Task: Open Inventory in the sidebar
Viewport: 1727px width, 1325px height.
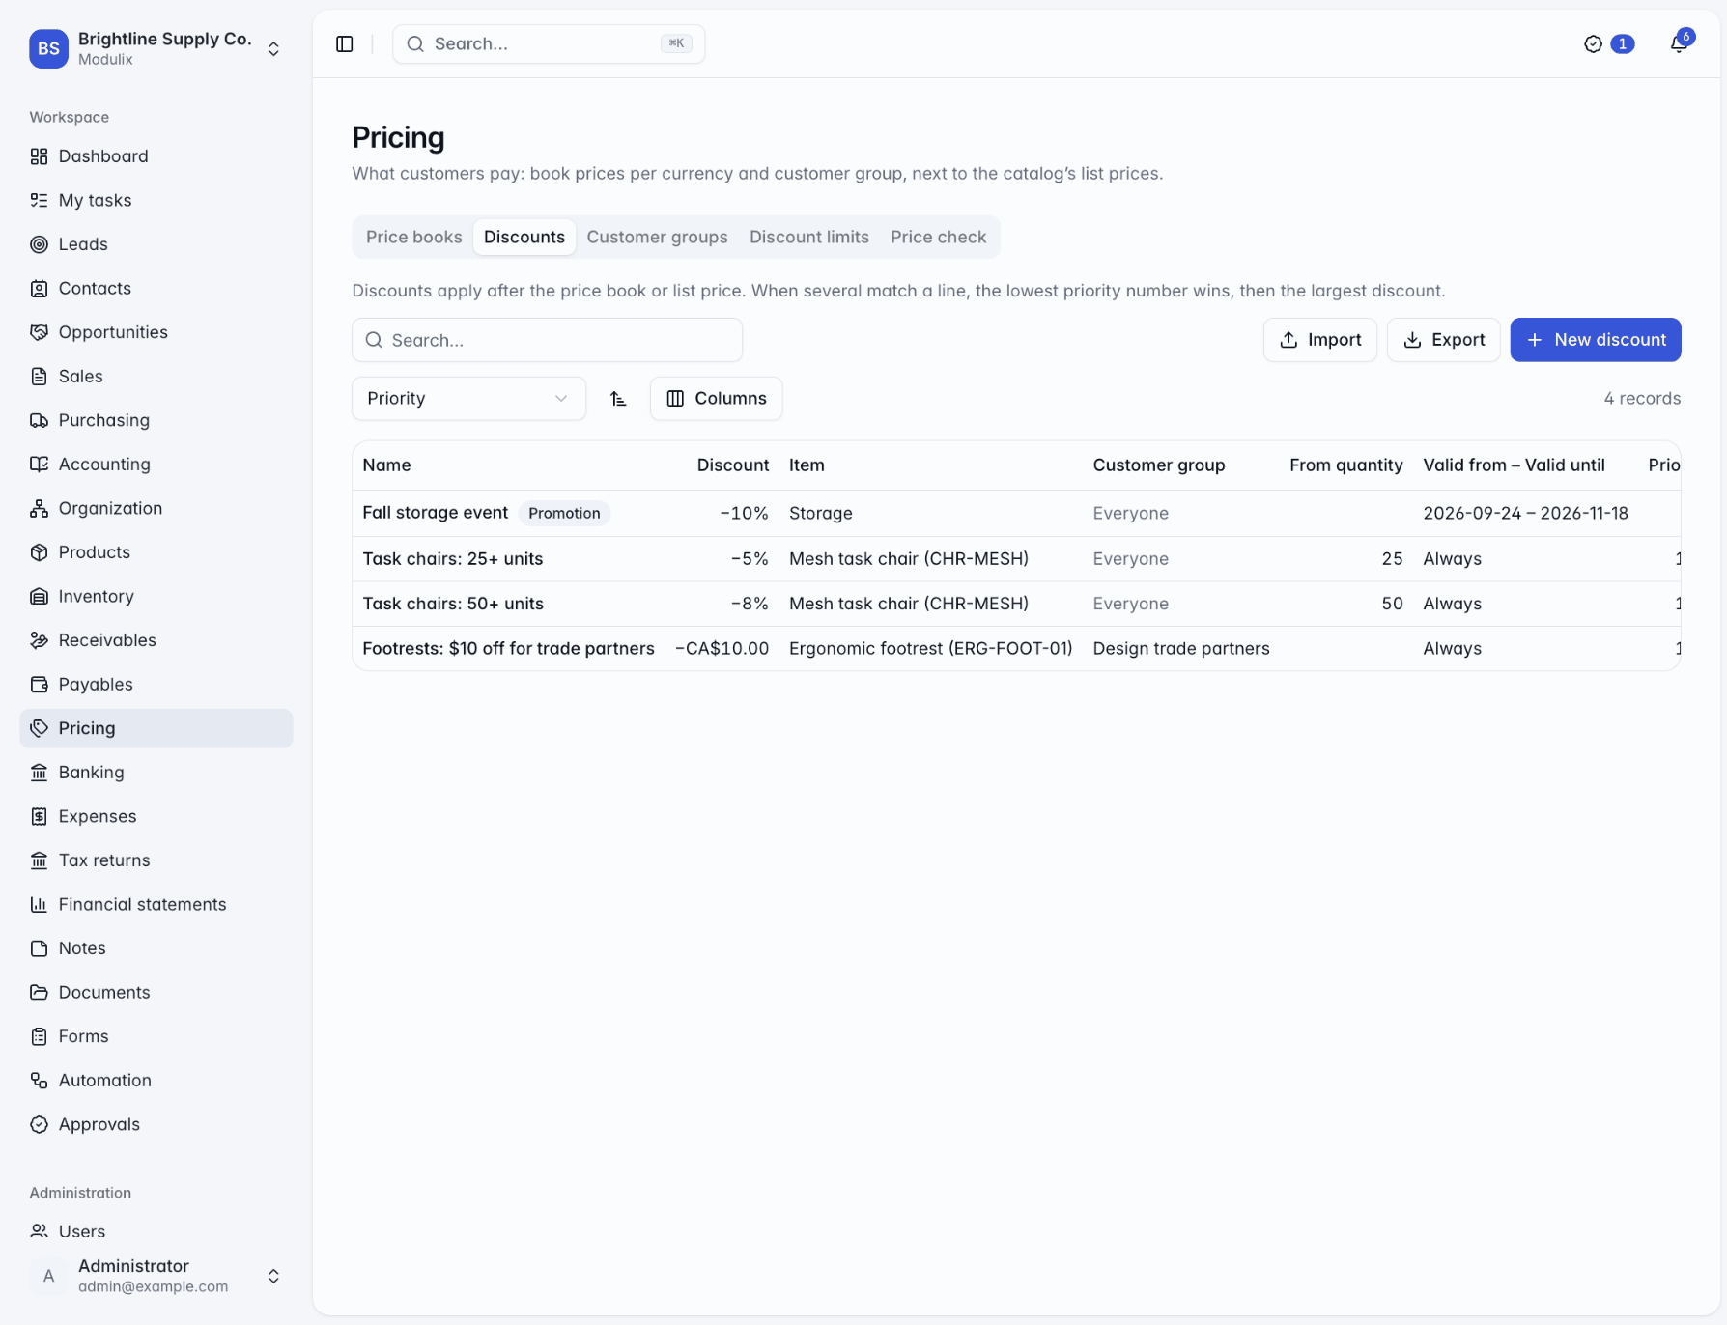Action: (156, 596)
